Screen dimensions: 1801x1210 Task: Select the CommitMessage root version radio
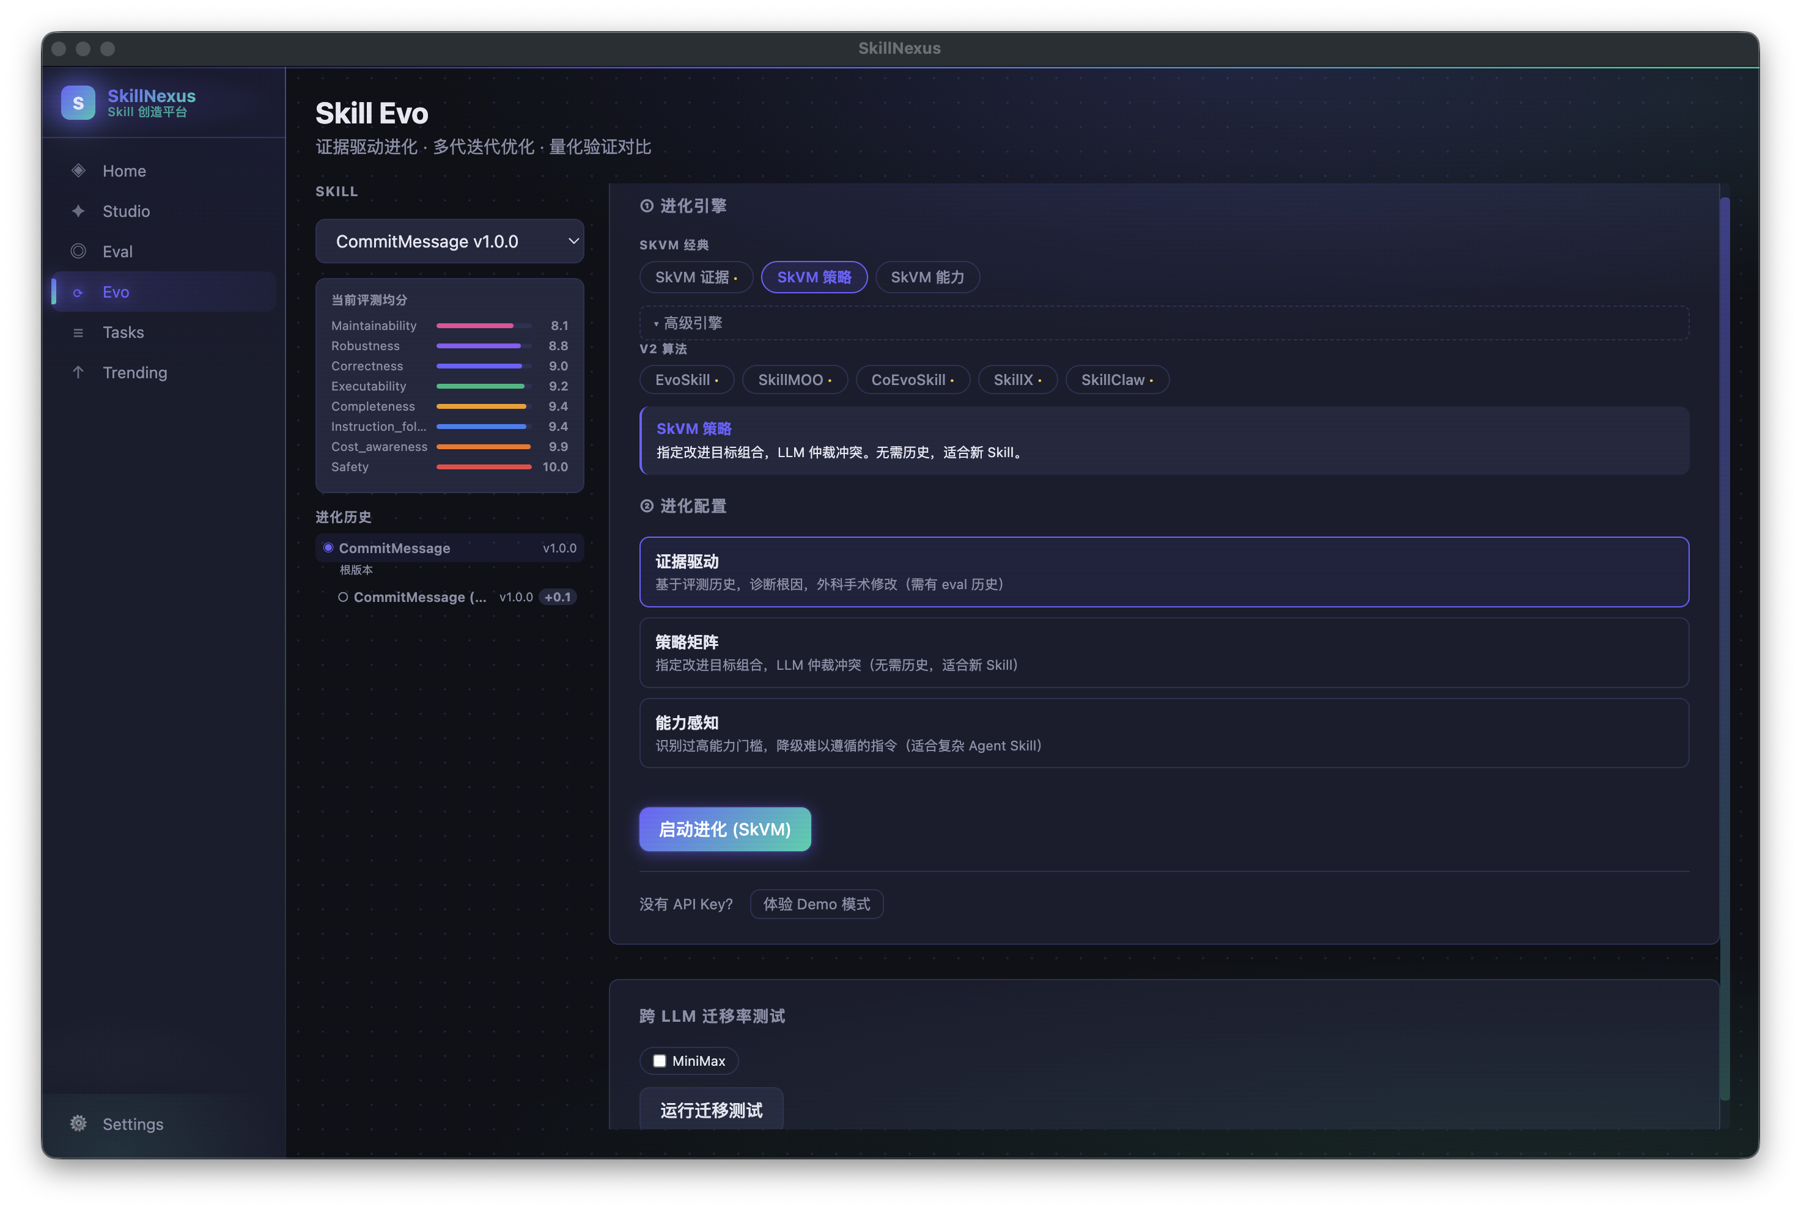pos(328,548)
